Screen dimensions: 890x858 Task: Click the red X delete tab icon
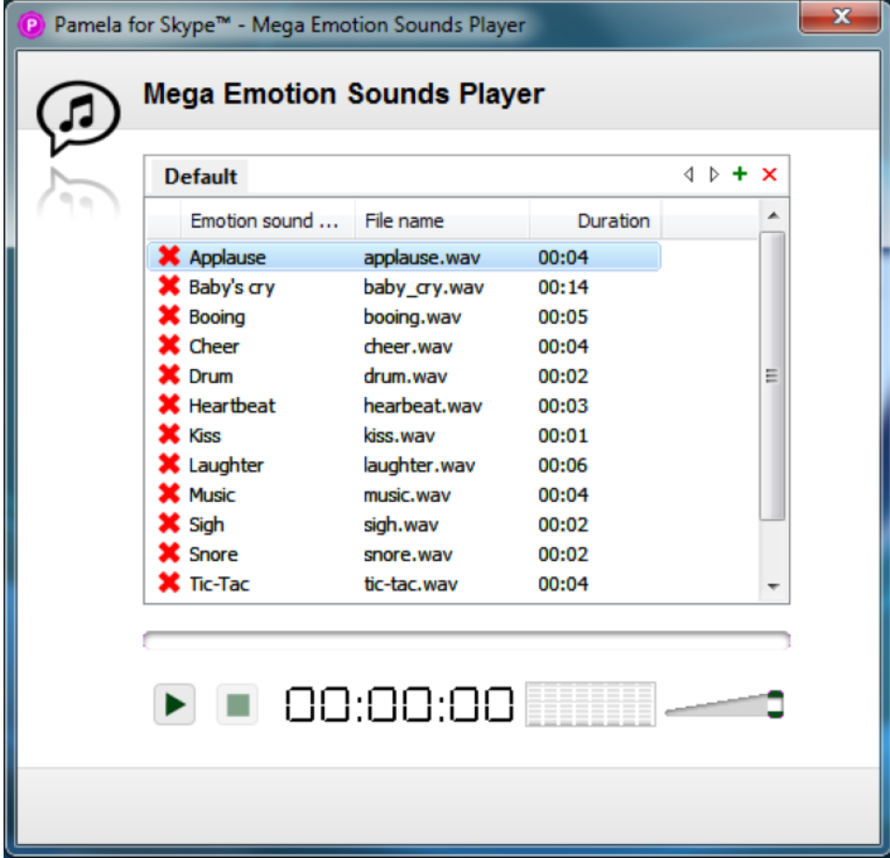(769, 173)
